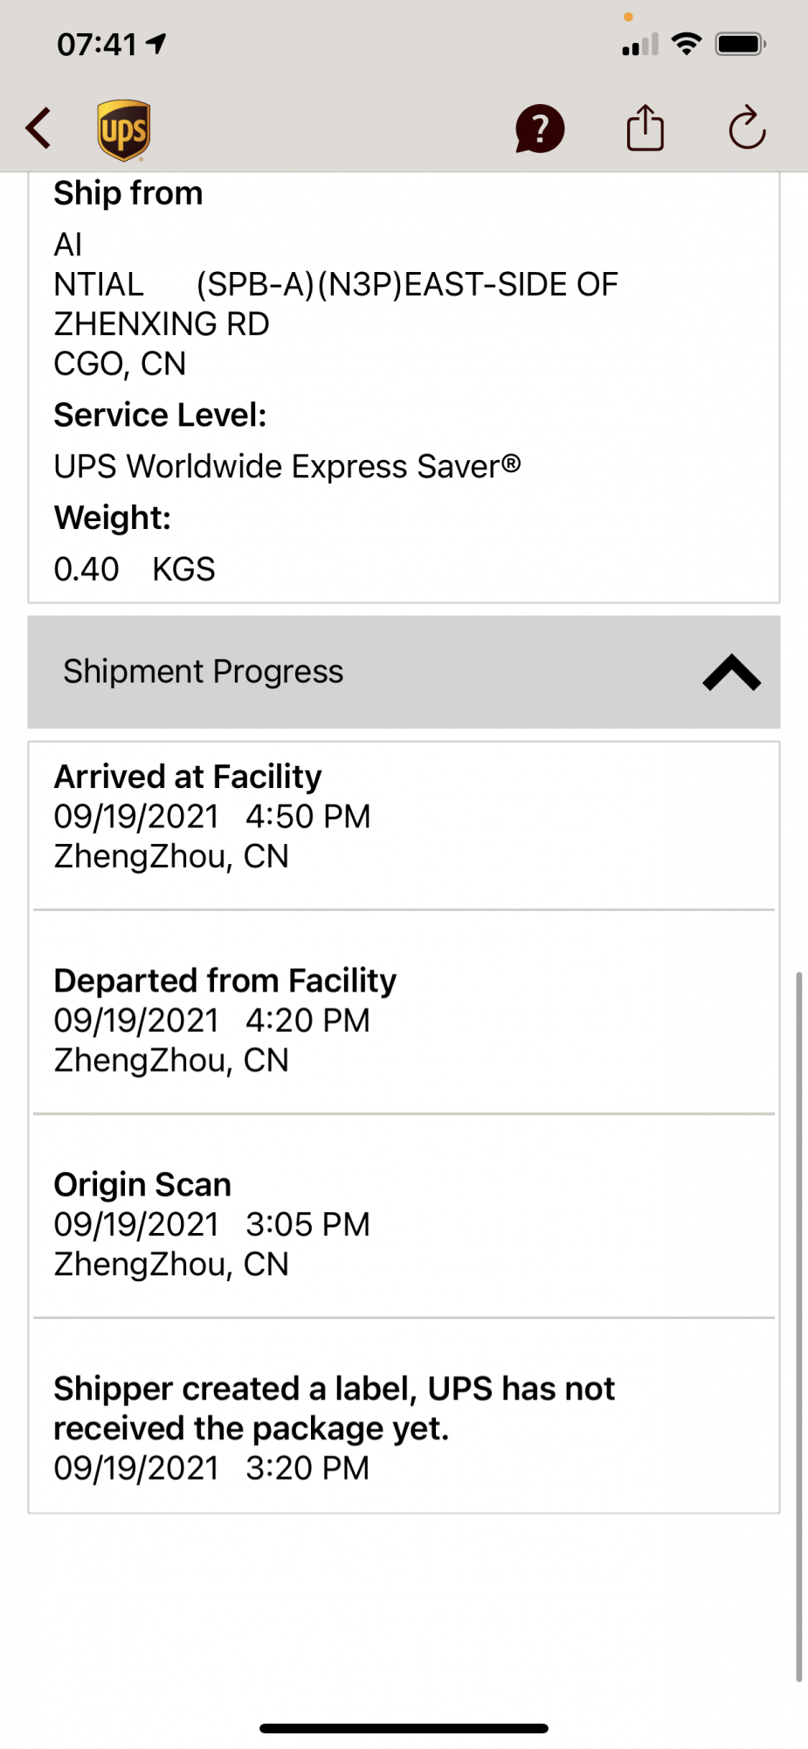Viewport: 808px width, 1749px height.
Task: Tap the battery indicator icon
Action: tap(741, 44)
